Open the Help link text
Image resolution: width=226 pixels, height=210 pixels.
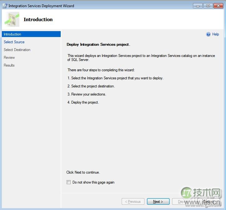215,35
